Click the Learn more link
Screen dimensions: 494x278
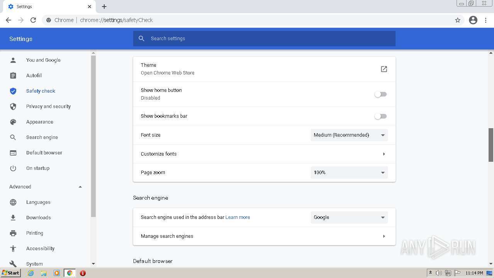[238, 217]
